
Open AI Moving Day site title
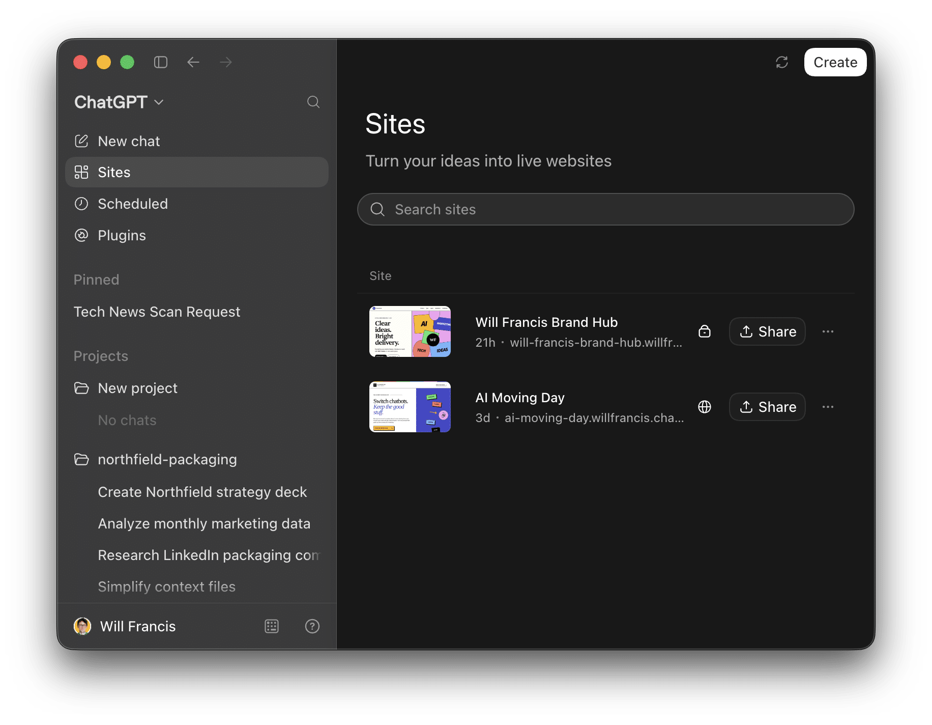click(x=520, y=398)
